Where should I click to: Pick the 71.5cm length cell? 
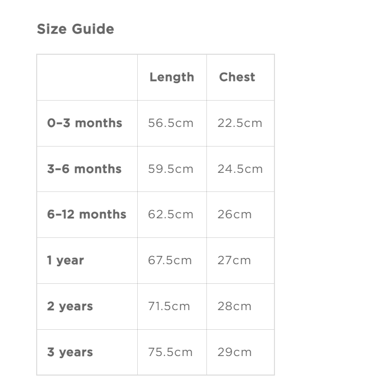coord(169,307)
